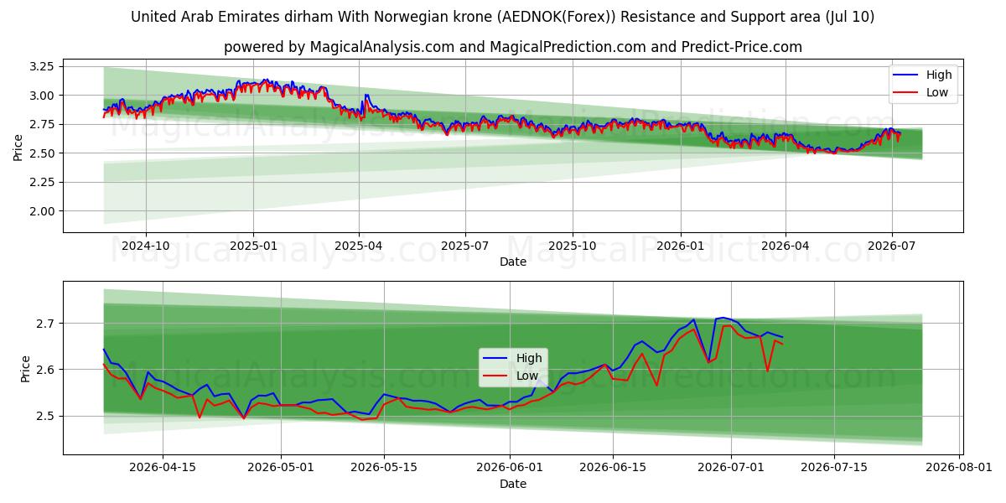Click the top chart's 'Date' axis label
The width and height of the screenshot is (1006, 503).
coord(513,262)
